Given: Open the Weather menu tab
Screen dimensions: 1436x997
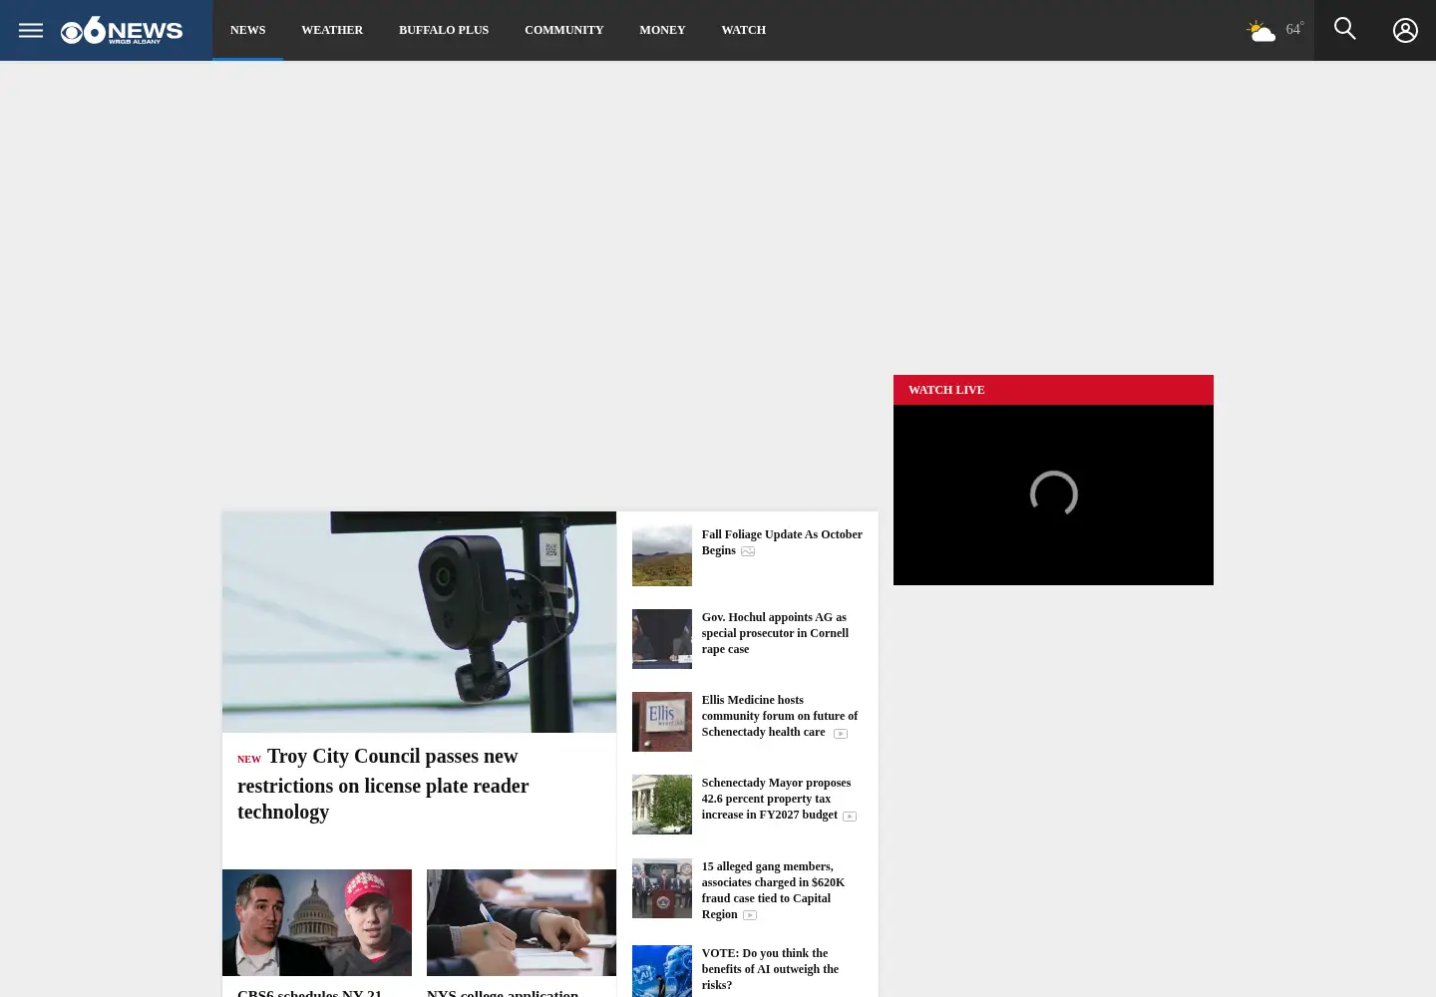Looking at the screenshot, I should pyautogui.click(x=332, y=30).
